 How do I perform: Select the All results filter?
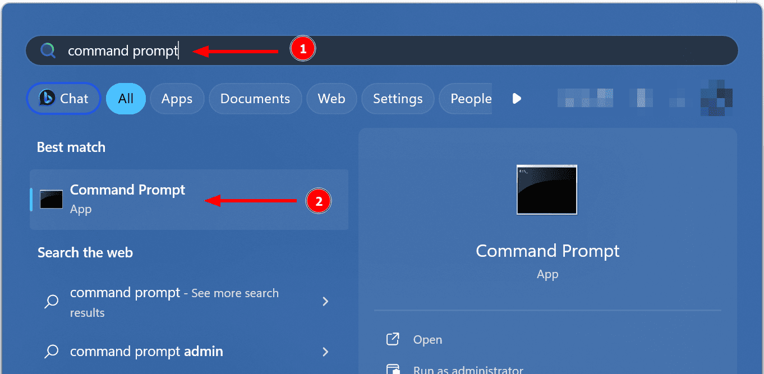pyautogui.click(x=126, y=99)
